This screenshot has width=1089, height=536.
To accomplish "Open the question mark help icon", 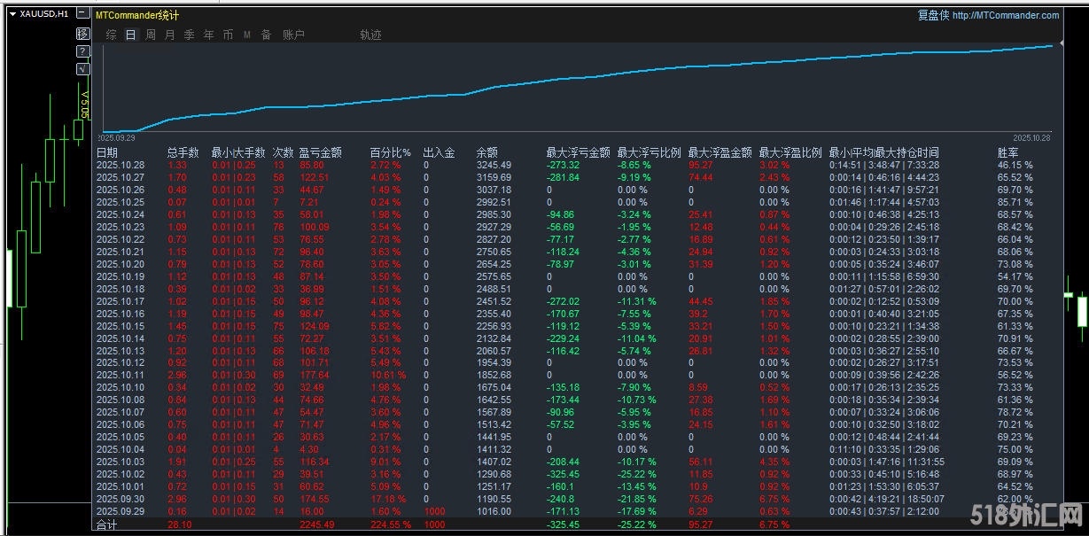I will point(82,51).
